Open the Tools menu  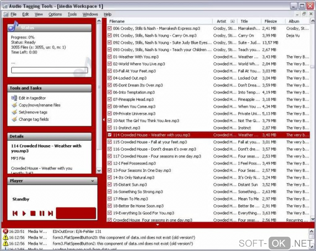coord(72,14)
